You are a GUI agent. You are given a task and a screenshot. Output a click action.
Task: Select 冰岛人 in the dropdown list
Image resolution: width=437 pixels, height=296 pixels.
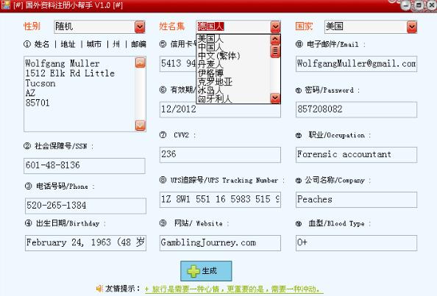(x=233, y=90)
